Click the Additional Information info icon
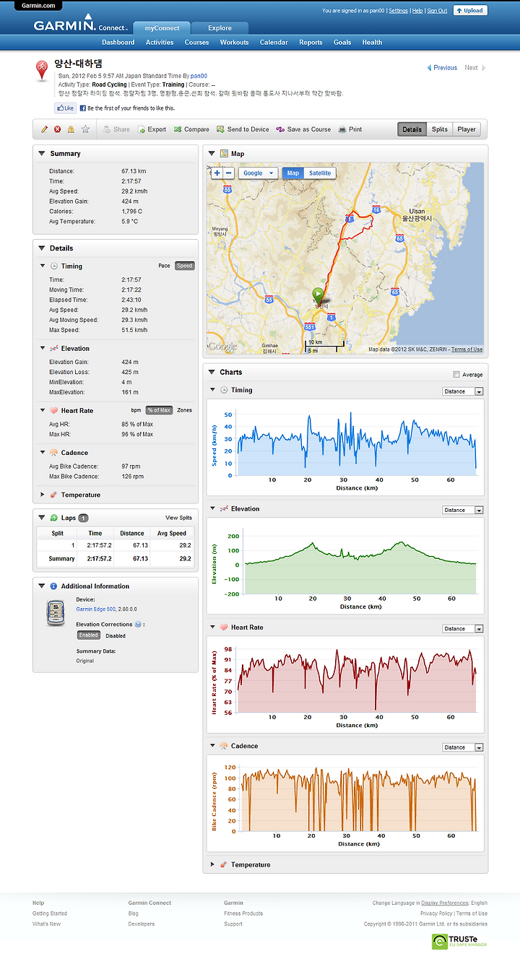This screenshot has height=964, width=520. [53, 586]
